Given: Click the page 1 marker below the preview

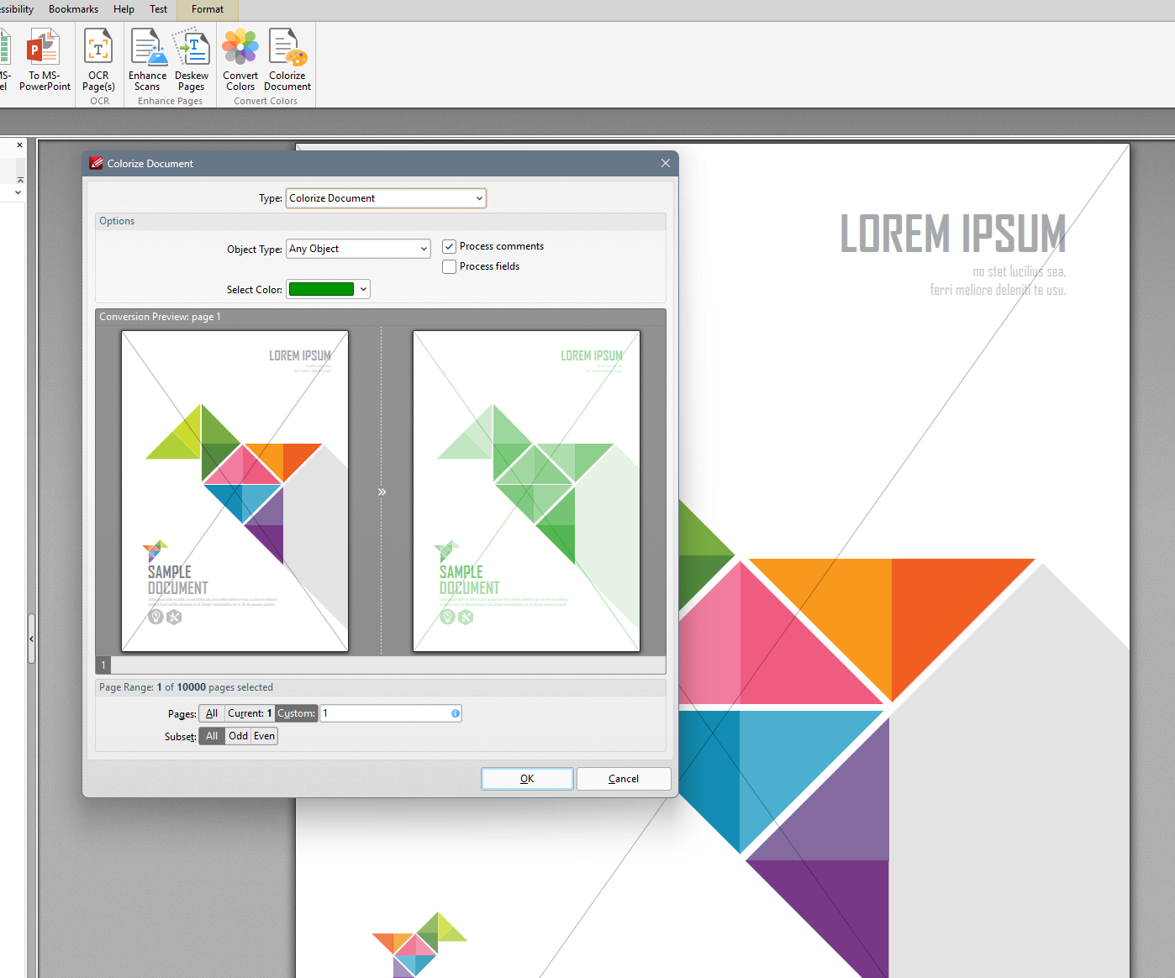Looking at the screenshot, I should [104, 665].
